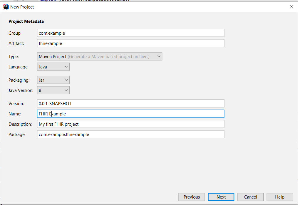
Task: Click the Package field com.example.fhirexample
Action: 130,135
